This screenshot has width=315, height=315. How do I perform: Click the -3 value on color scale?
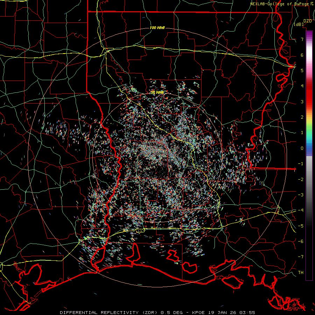coord(301,195)
